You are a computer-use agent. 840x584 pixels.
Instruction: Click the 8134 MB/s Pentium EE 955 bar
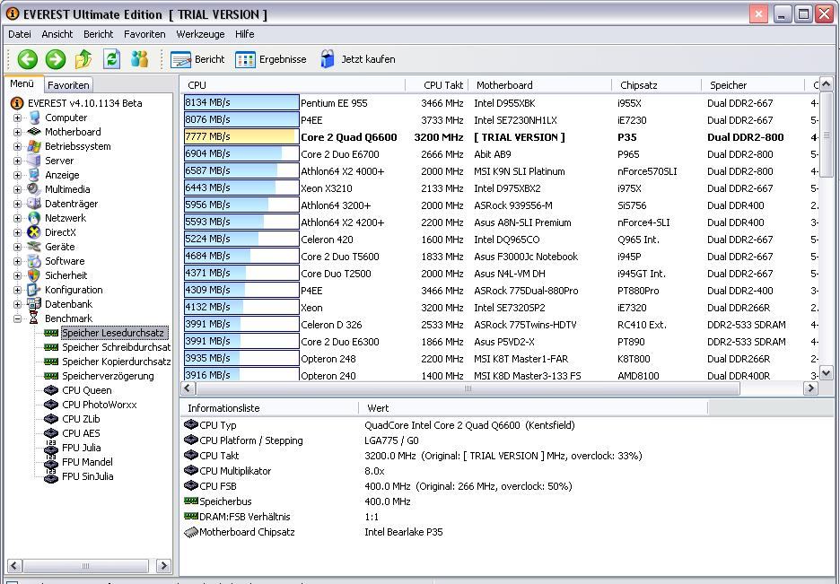241,103
